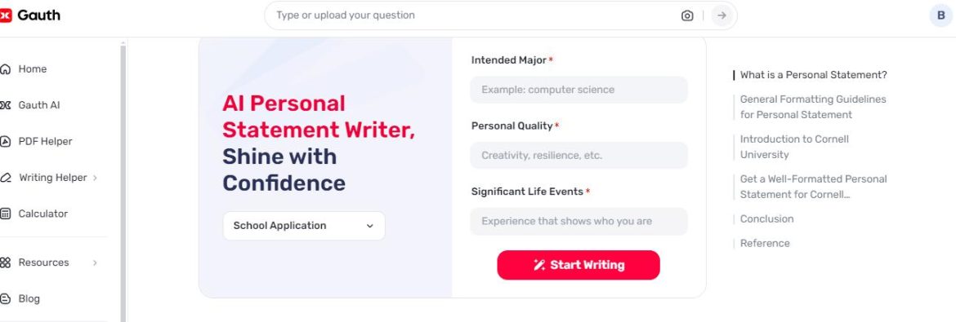Open the School Application dropdown
The image size is (956, 322).
pos(304,226)
